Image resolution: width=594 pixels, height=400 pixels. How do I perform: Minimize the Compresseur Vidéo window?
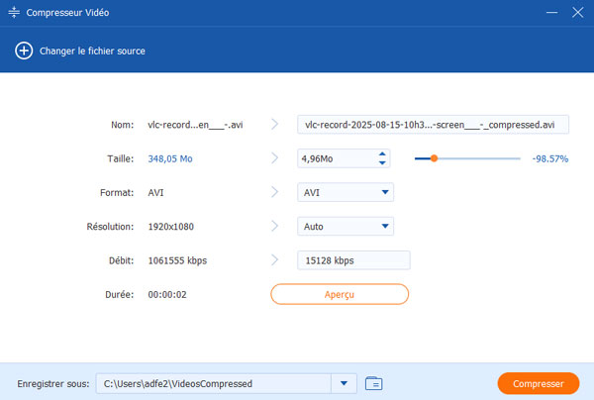pyautogui.click(x=551, y=12)
